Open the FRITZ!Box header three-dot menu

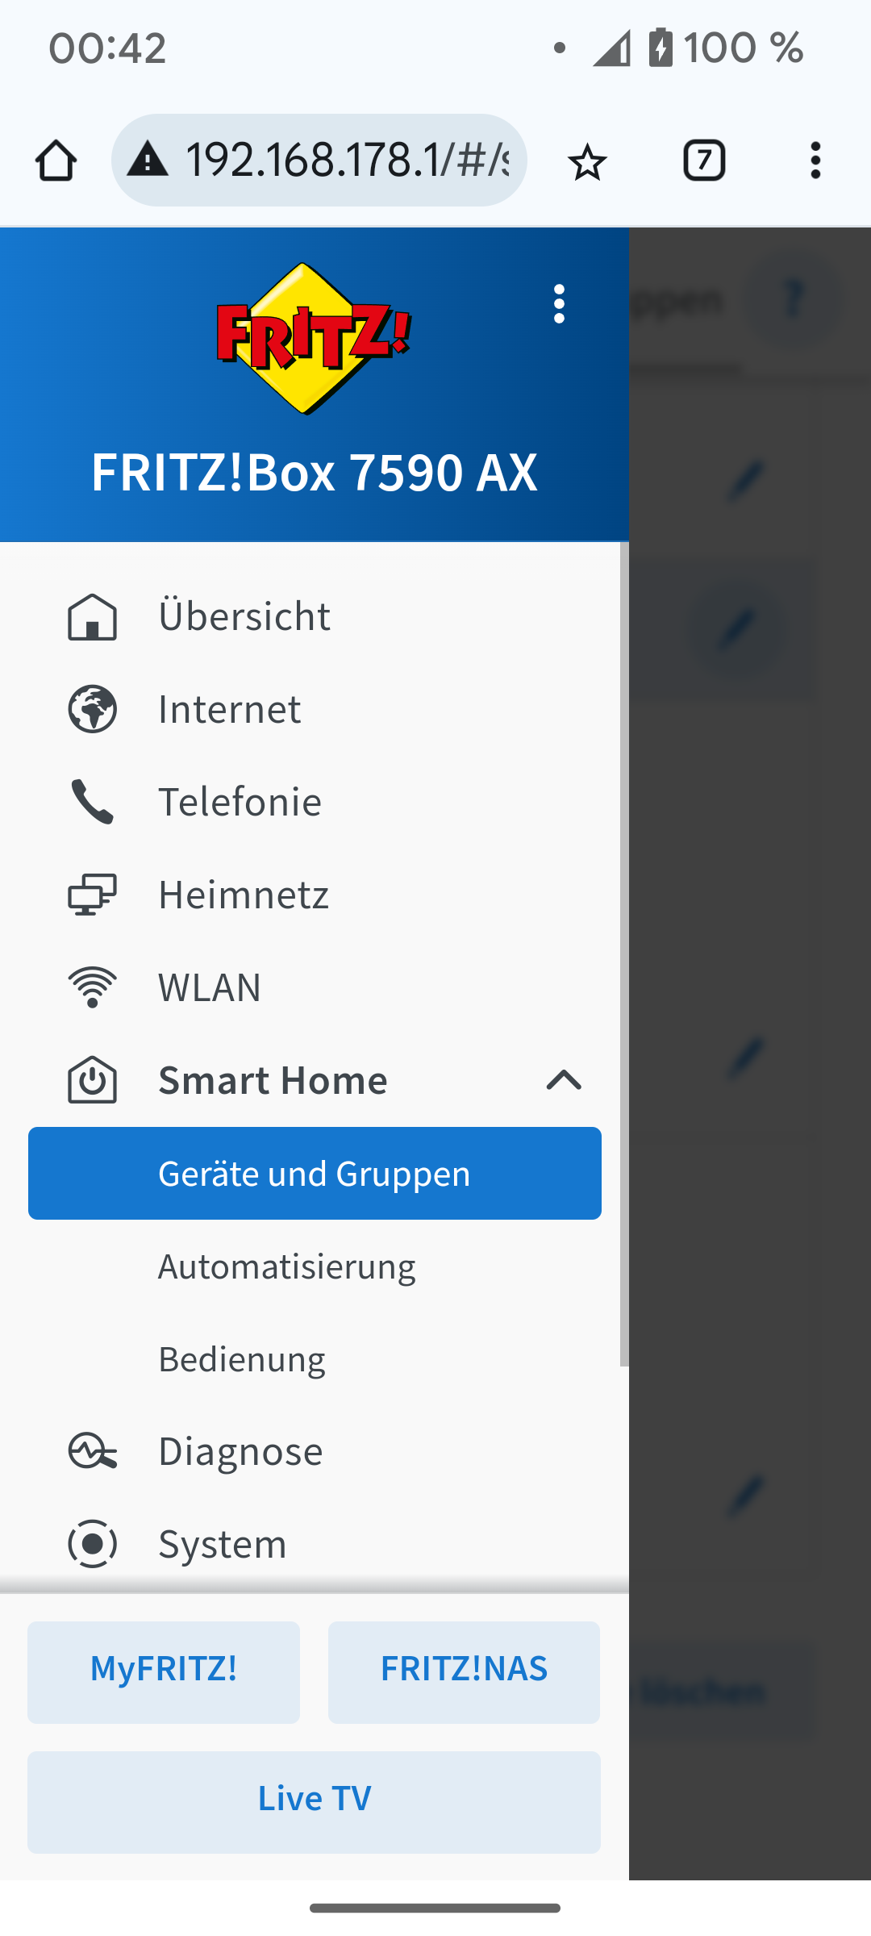pos(559,304)
